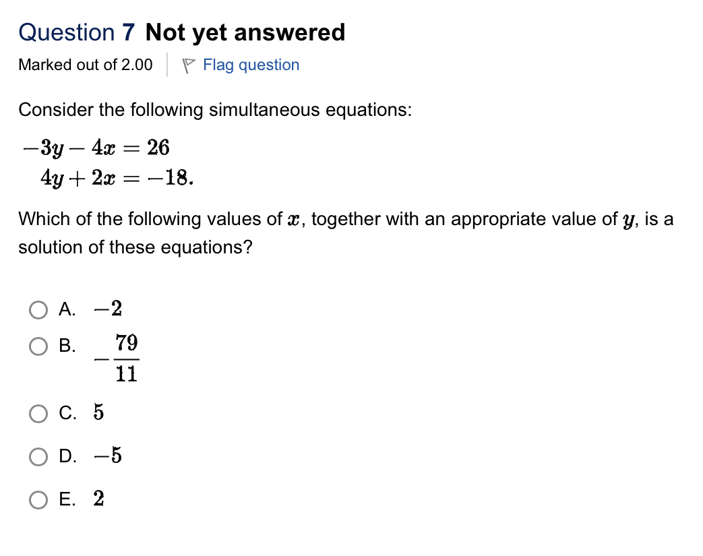Image resolution: width=703 pixels, height=556 pixels.
Task: Select answer option A, −2
Action: point(38,310)
